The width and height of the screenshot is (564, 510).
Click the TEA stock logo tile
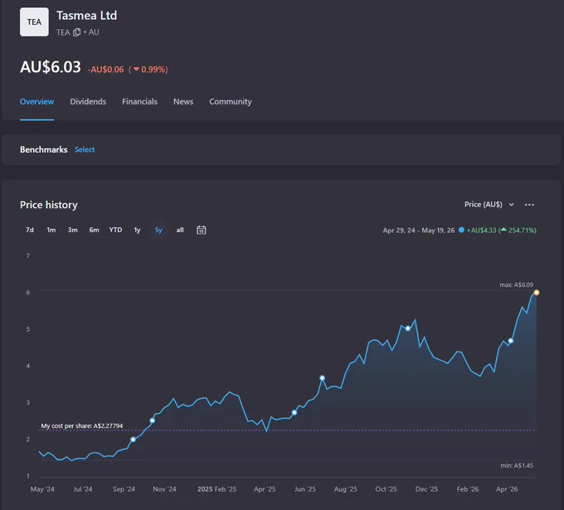pyautogui.click(x=34, y=22)
